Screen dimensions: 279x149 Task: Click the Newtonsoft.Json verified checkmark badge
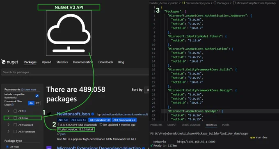coord(93,114)
